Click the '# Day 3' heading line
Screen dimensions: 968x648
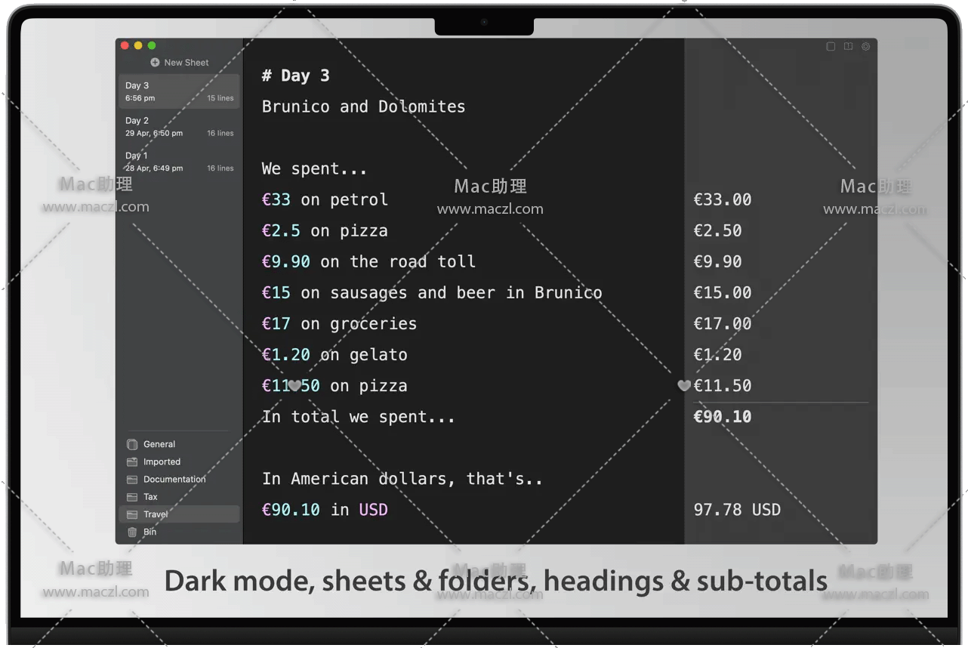pos(295,76)
